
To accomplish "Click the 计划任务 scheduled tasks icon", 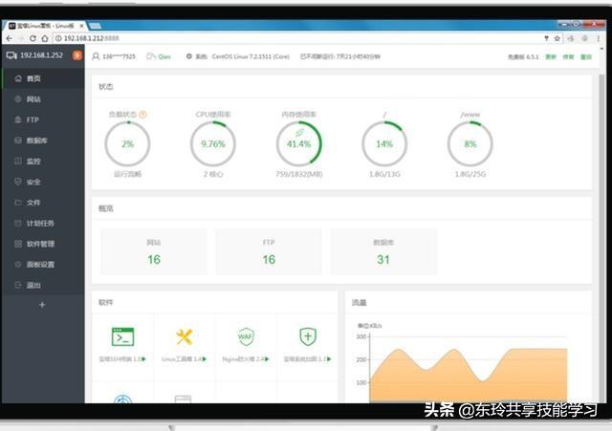I will (18, 223).
